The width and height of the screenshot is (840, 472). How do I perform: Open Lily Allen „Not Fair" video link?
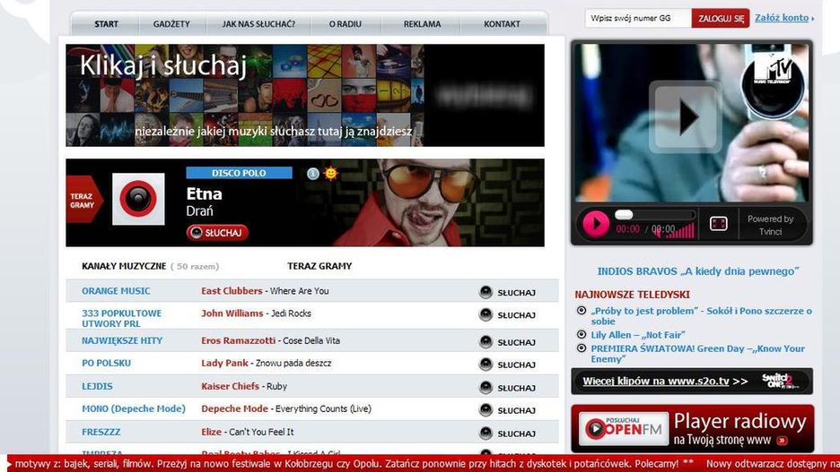tap(638, 335)
